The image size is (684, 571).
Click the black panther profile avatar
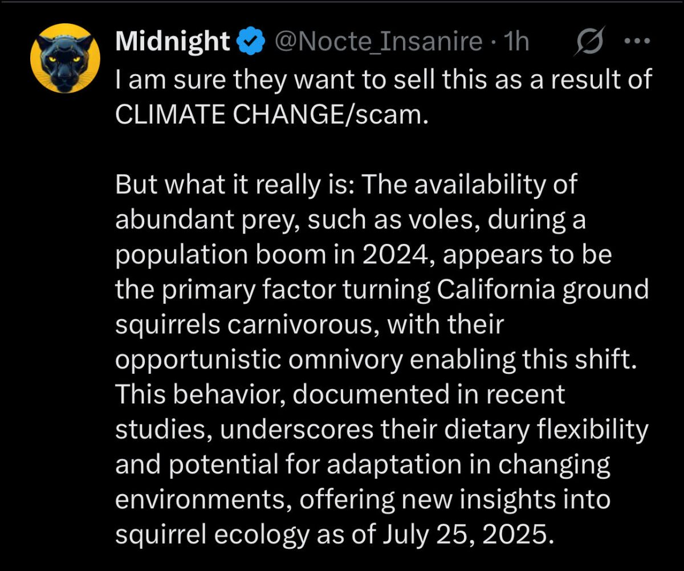point(64,59)
